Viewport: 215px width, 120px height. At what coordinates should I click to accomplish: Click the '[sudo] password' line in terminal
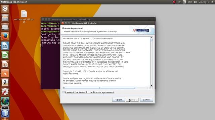[50, 29]
